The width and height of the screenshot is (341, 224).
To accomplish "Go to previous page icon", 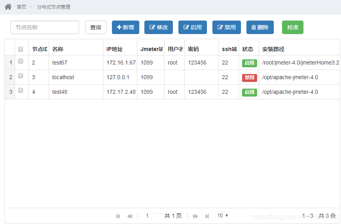I will point(130,216).
